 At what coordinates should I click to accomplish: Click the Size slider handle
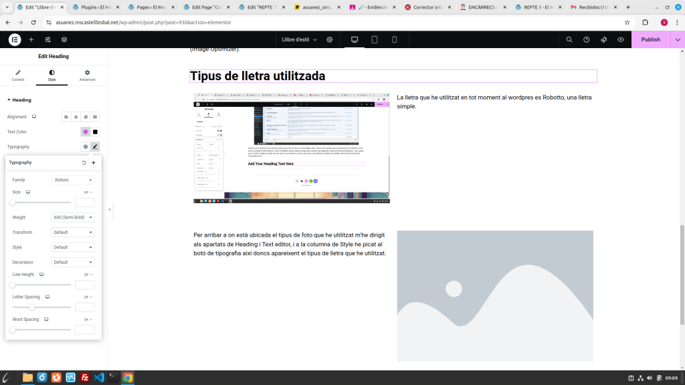13,202
